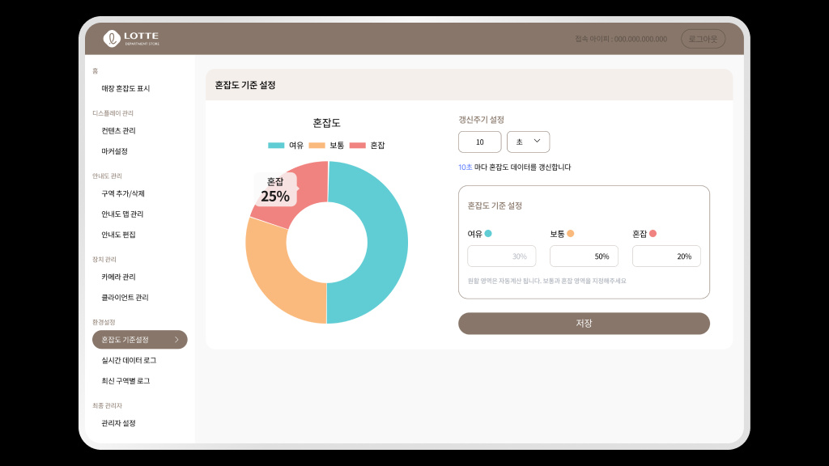Click the 원활 영역은 자동계산 helper note
This screenshot has height=466, width=829.
point(546,281)
